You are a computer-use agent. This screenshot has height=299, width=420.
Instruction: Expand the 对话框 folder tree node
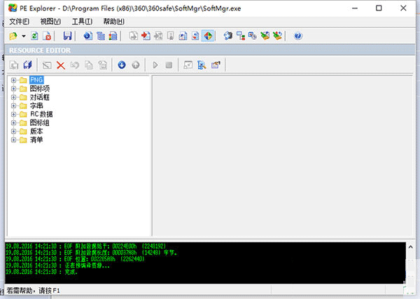pyautogui.click(x=14, y=97)
